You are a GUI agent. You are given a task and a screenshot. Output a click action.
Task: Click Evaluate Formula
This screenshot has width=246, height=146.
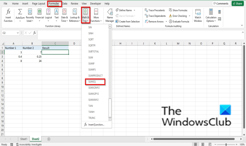pyautogui.click(x=179, y=21)
